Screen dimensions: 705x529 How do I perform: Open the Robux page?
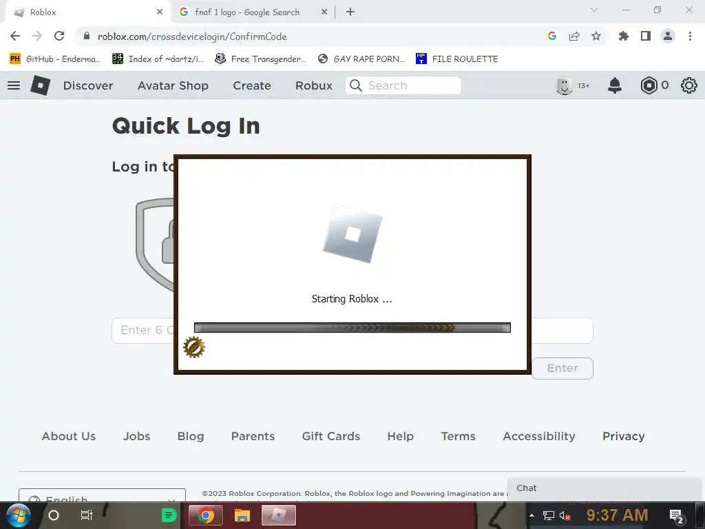[314, 85]
